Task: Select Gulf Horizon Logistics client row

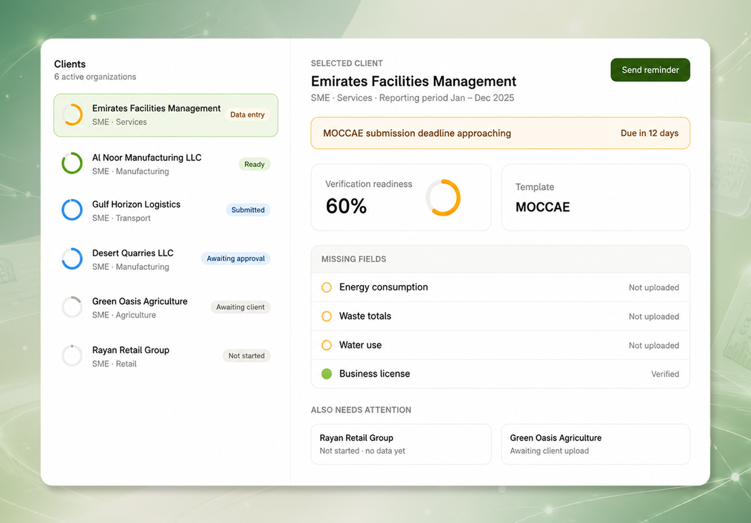Action: (x=166, y=211)
